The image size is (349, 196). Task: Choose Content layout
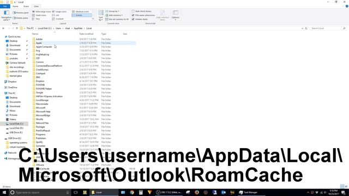click(x=58, y=19)
